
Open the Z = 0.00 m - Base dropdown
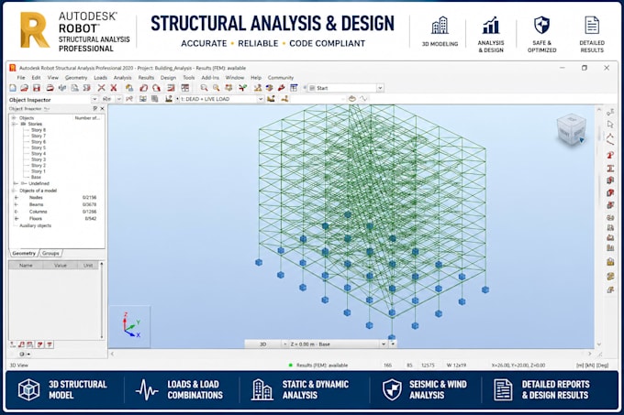click(x=384, y=344)
